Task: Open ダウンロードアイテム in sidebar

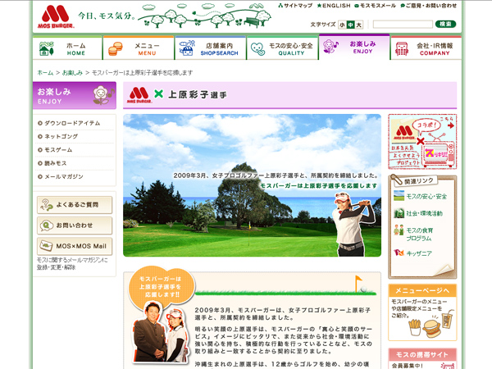Action: (72, 123)
